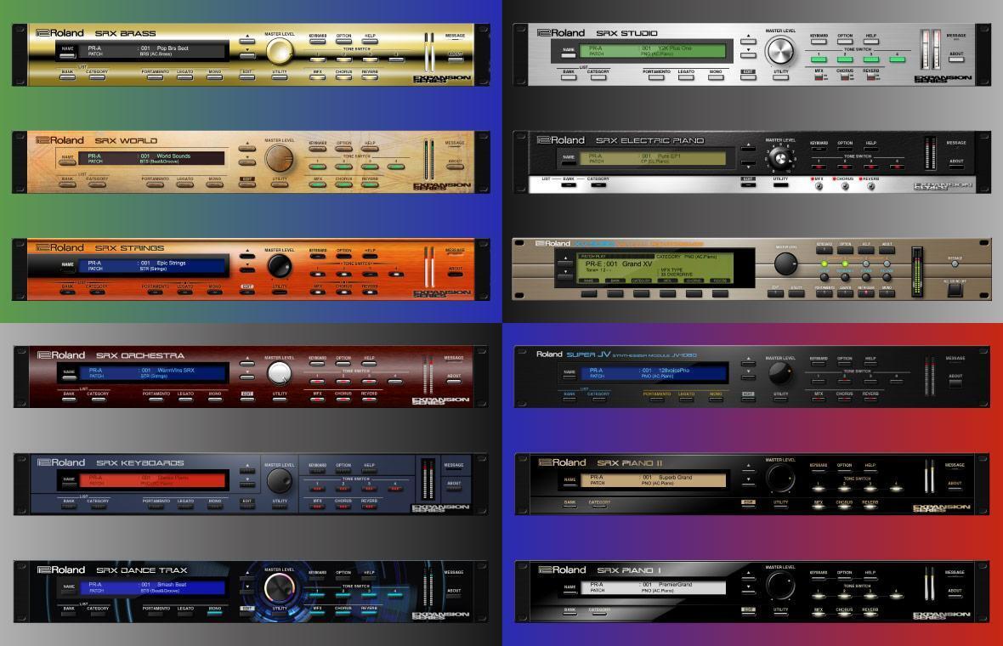
Task: Open the Category list on SRX Piano I
Action: 598,615
